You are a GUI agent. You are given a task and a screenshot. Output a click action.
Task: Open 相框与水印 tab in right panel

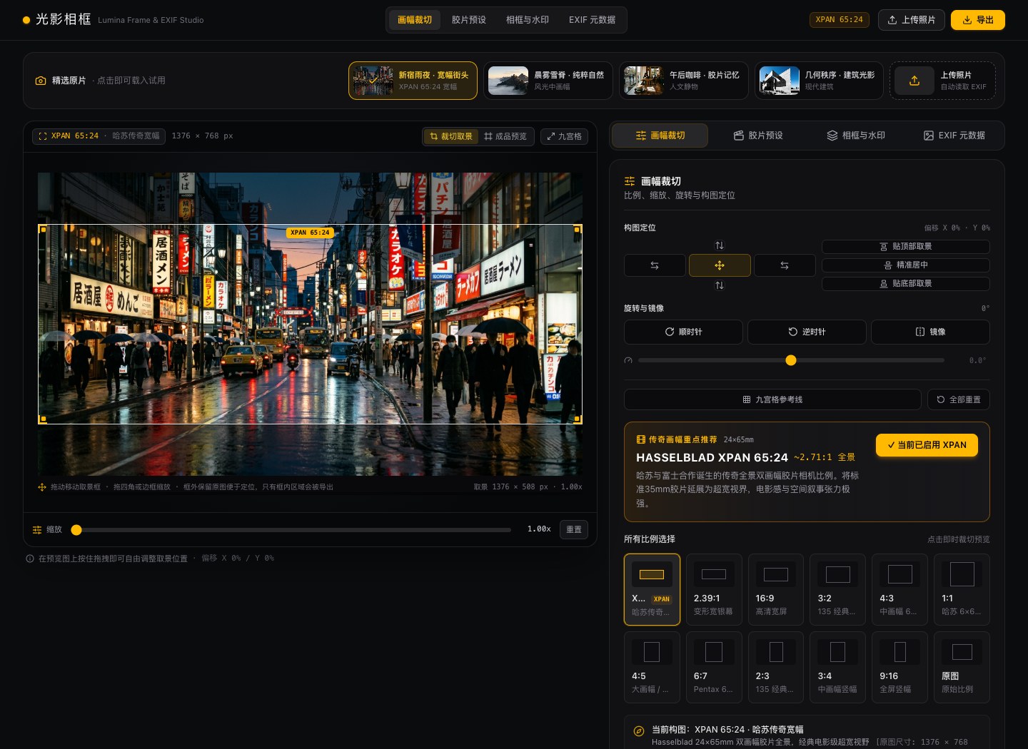pyautogui.click(x=856, y=136)
